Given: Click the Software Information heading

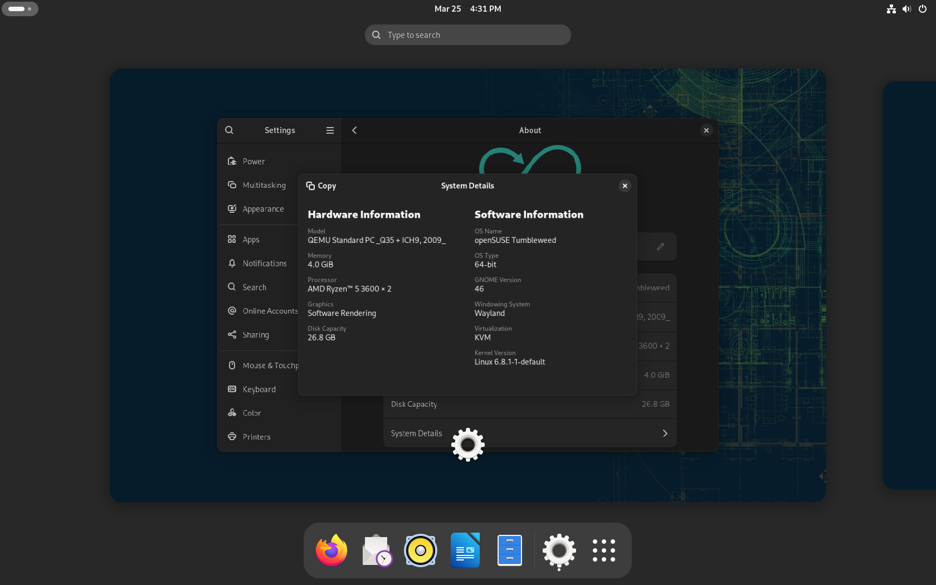Looking at the screenshot, I should [x=529, y=214].
